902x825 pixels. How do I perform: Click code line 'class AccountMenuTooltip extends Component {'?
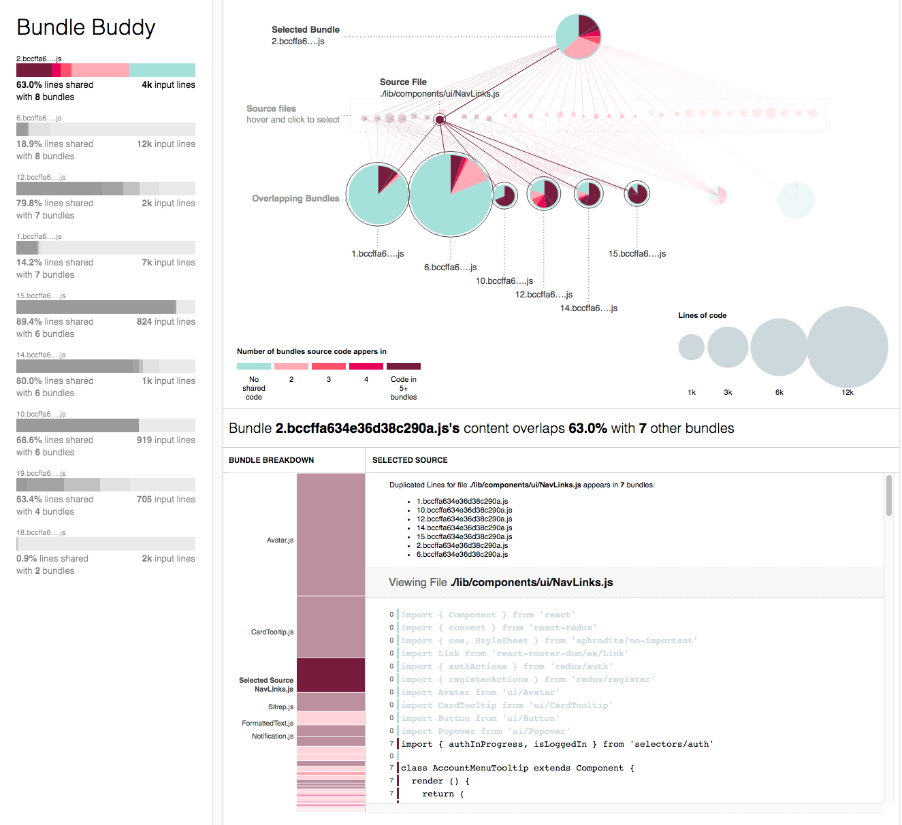point(517,768)
